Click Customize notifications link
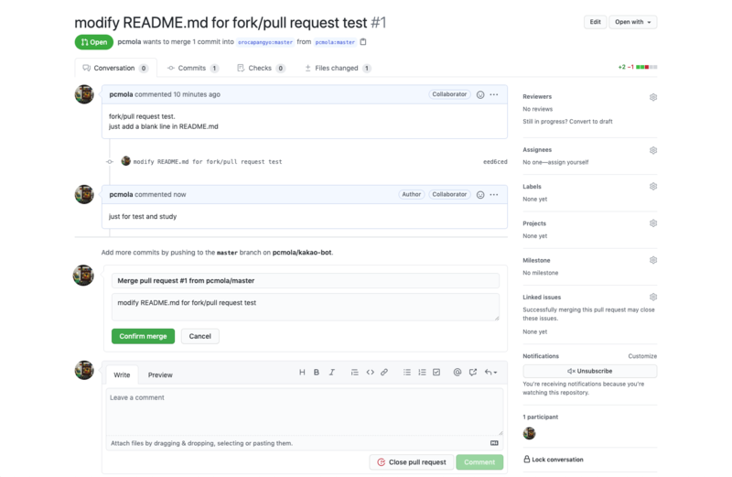732x477 pixels. pos(642,356)
